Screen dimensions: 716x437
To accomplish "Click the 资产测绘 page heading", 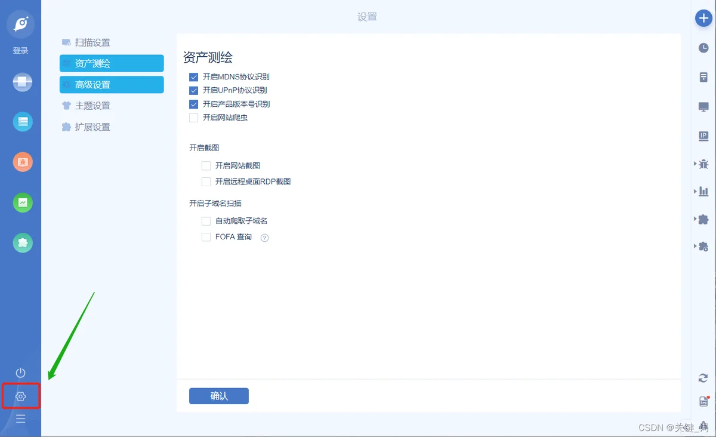I will click(208, 57).
